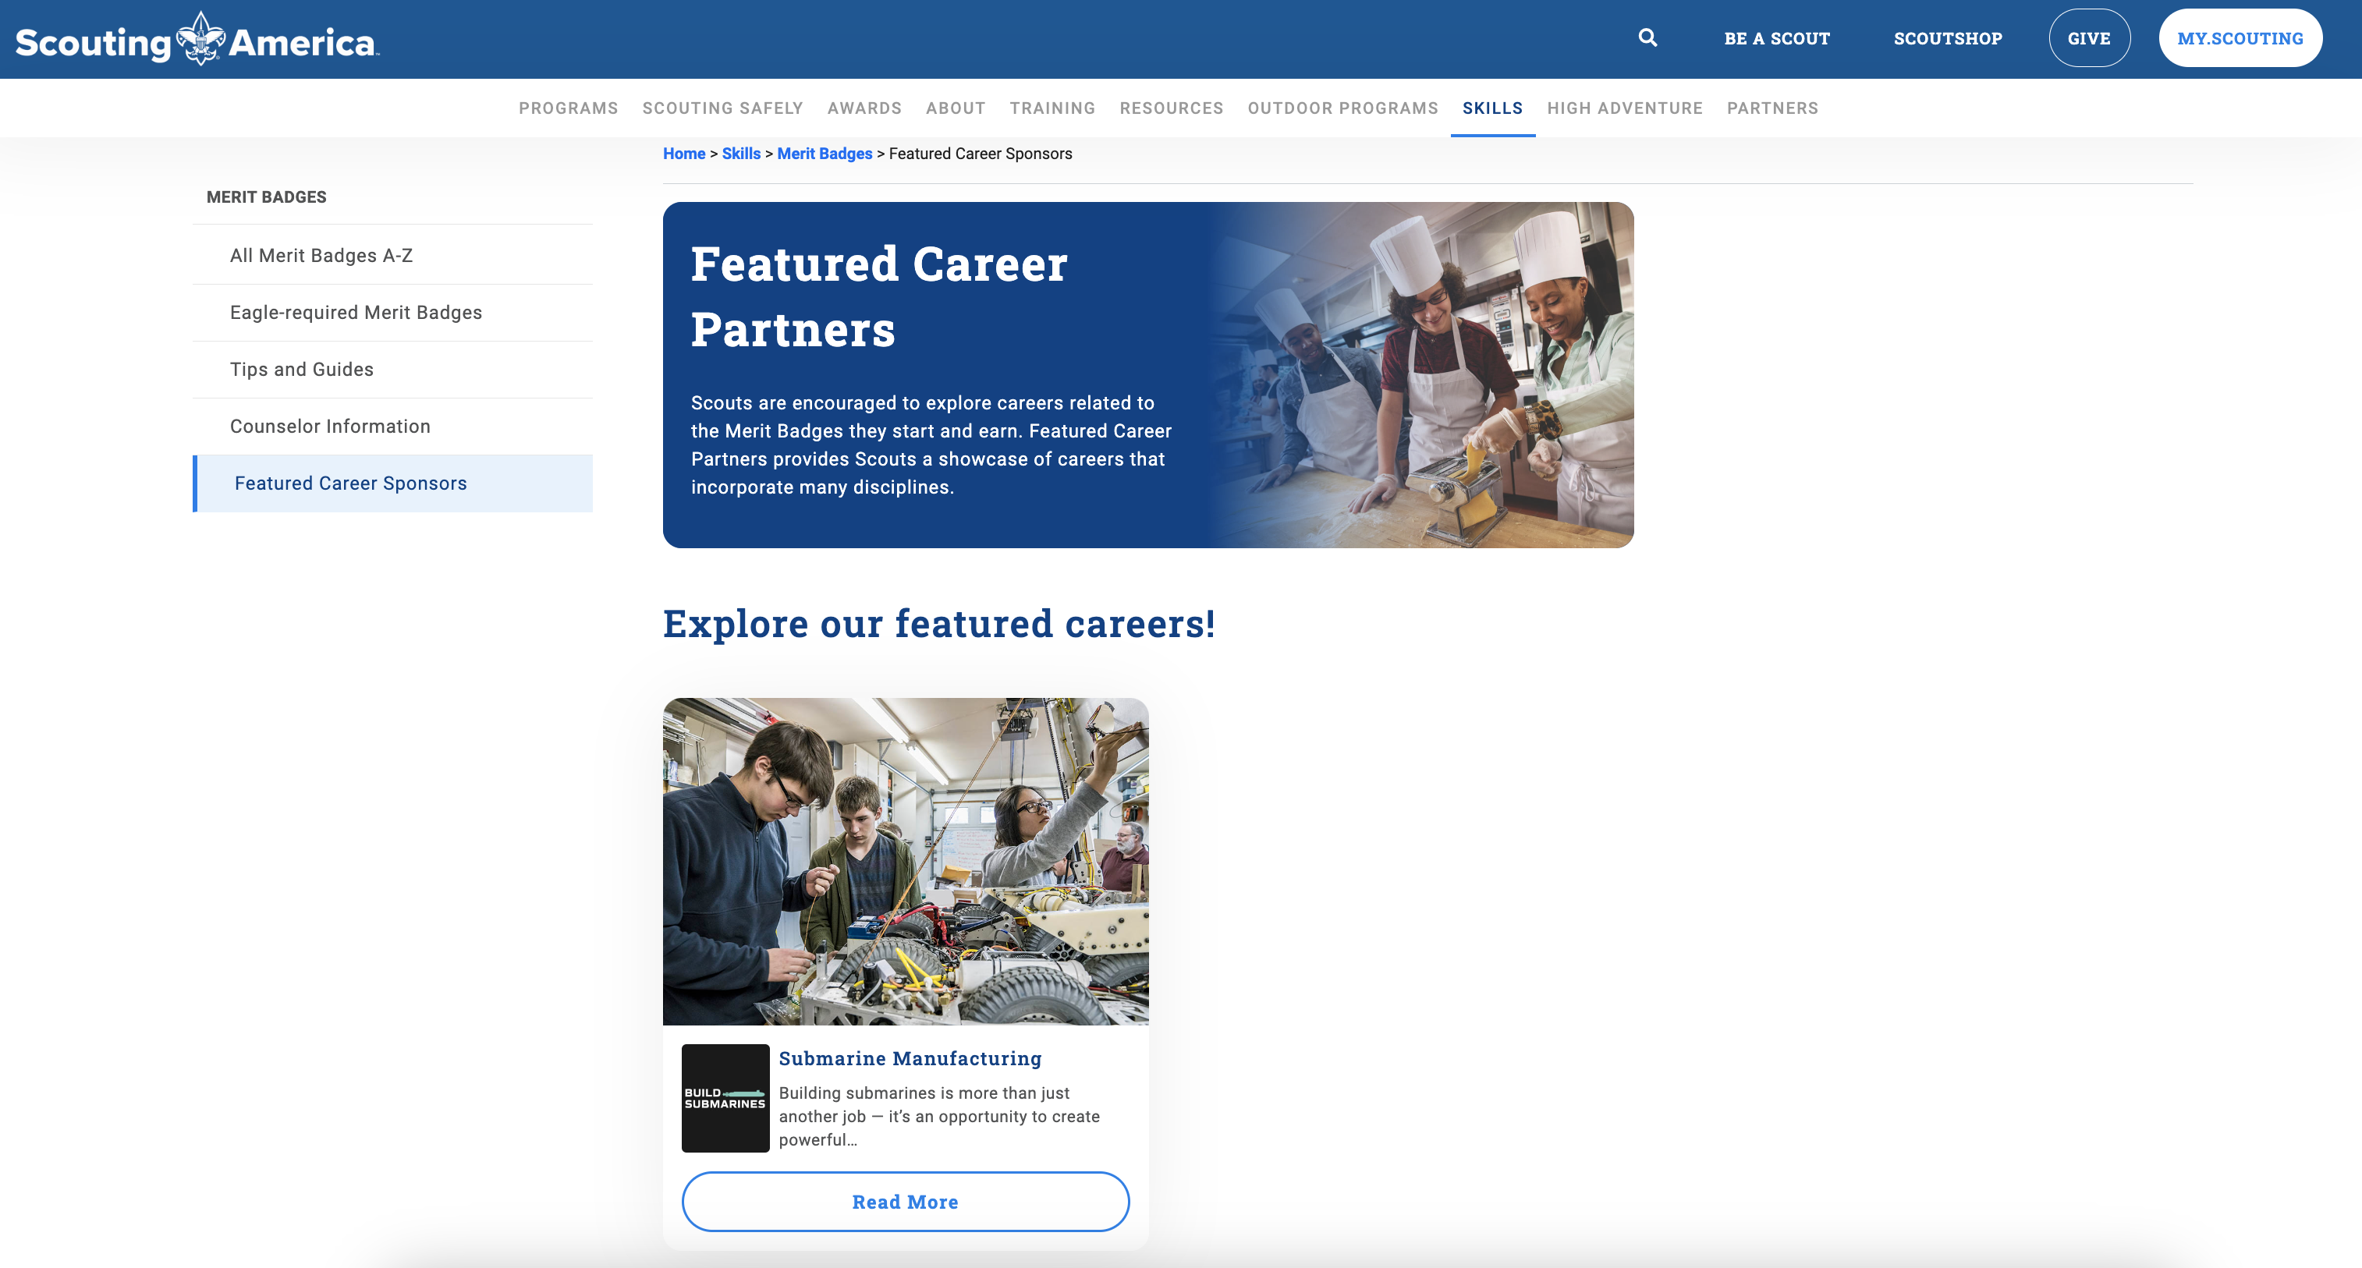Click the search magnifier icon
The image size is (2362, 1268).
pyautogui.click(x=1647, y=37)
